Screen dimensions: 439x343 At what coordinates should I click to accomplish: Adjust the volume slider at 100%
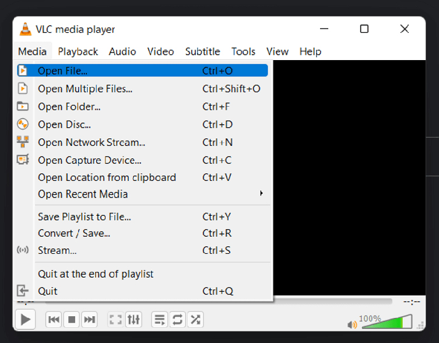(387, 321)
